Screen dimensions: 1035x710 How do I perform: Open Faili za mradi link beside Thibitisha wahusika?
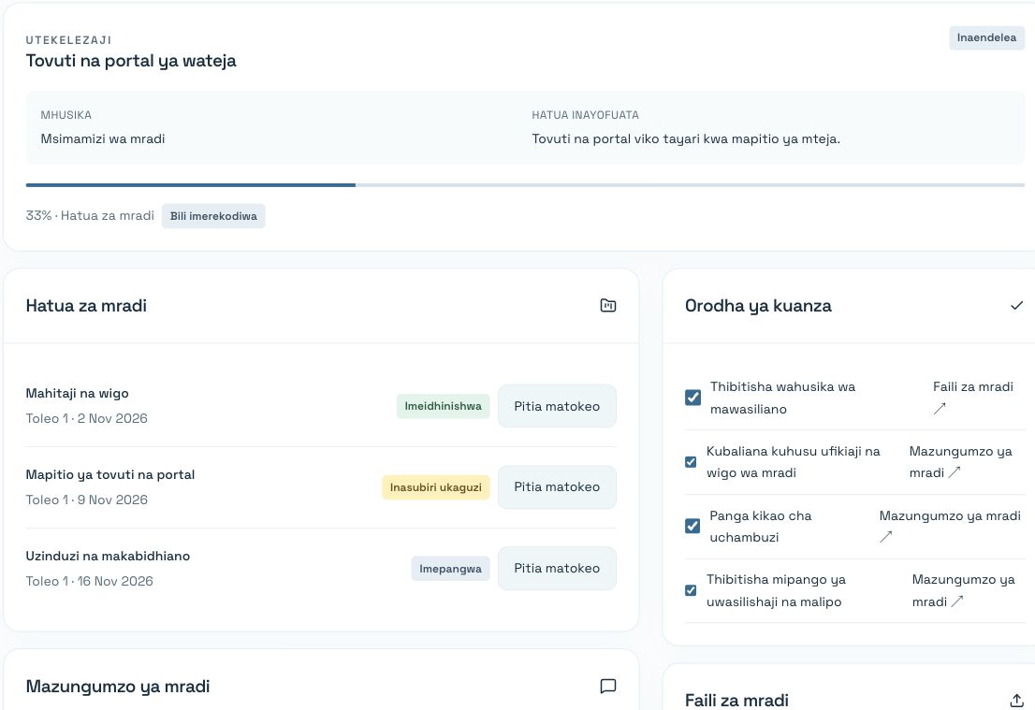pyautogui.click(x=973, y=398)
